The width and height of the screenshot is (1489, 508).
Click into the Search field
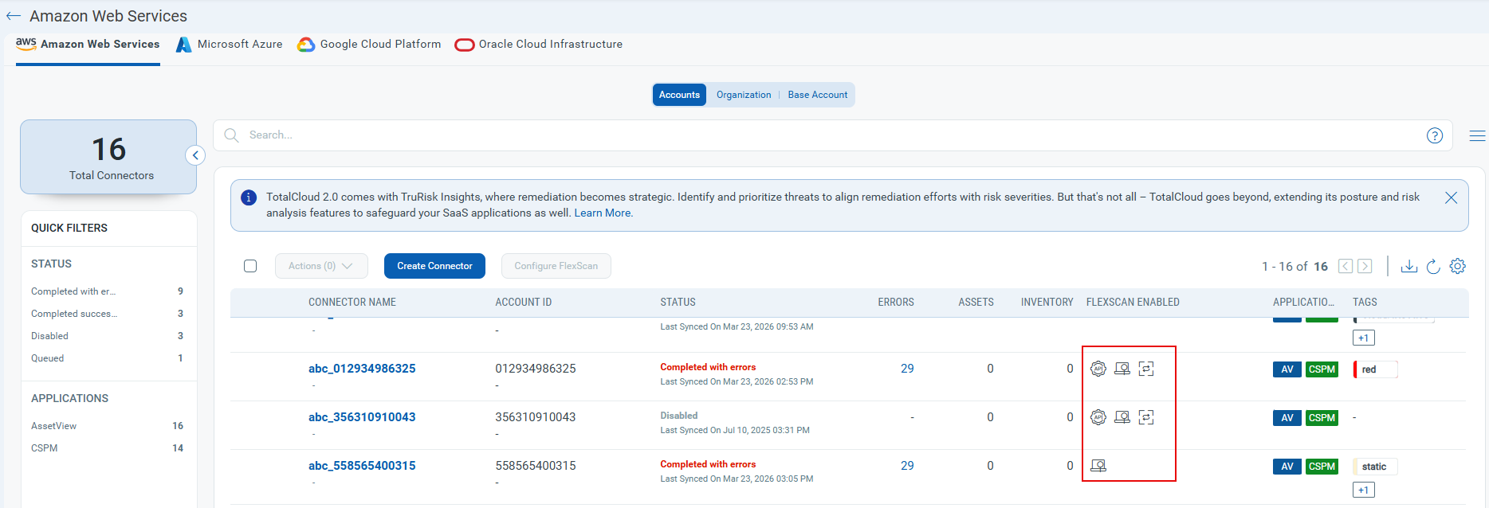(832, 135)
